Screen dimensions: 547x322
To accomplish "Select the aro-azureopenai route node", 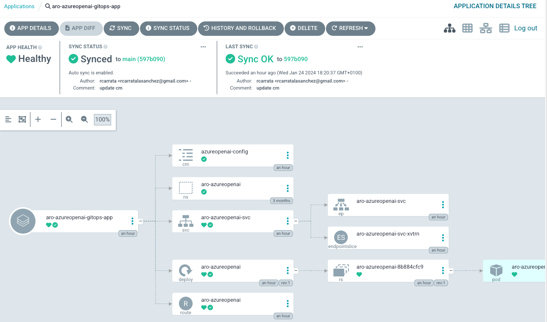I will pos(232,304).
